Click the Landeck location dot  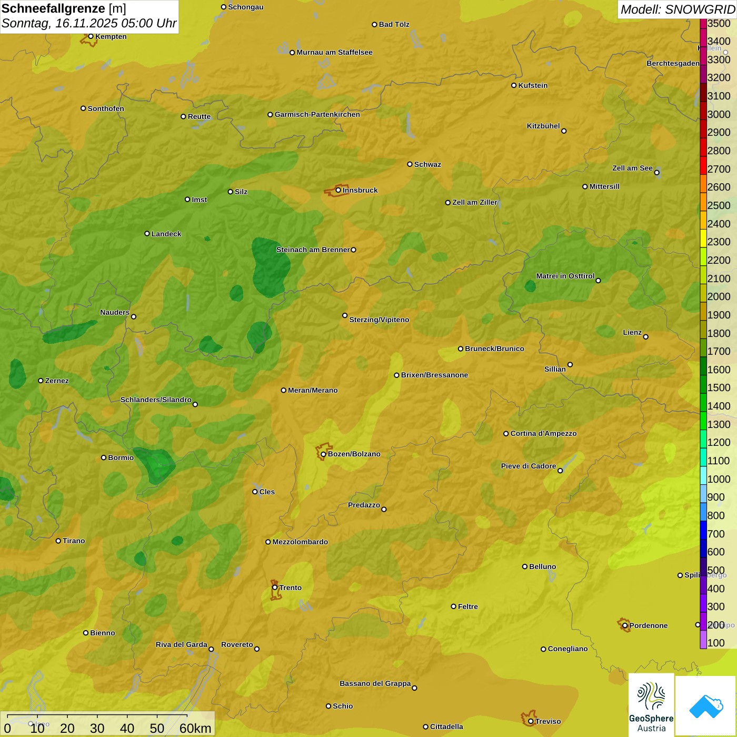[147, 233]
